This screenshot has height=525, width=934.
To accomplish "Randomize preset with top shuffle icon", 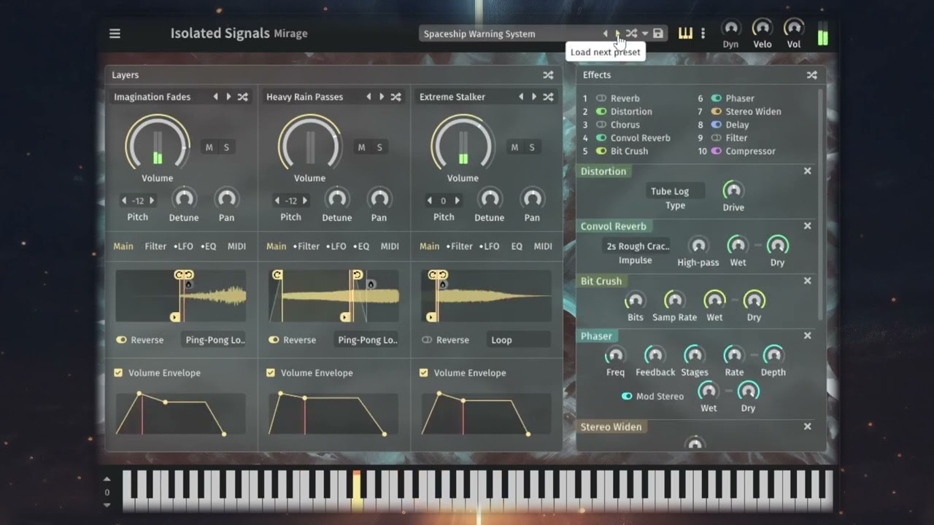I will point(631,34).
